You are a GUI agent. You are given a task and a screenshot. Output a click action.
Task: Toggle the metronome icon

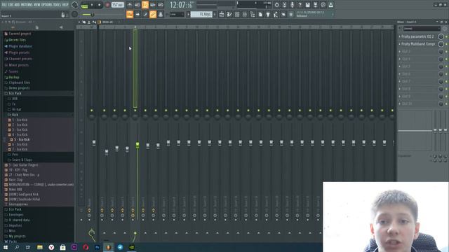[x=130, y=5]
